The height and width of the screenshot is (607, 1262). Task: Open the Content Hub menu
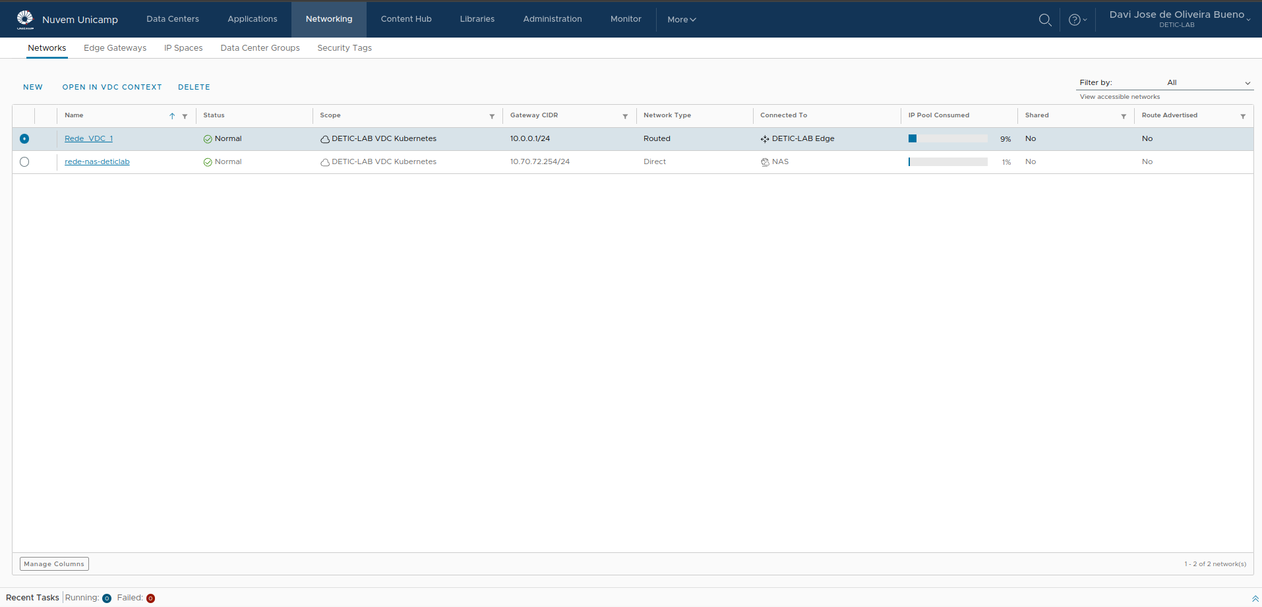pos(406,19)
